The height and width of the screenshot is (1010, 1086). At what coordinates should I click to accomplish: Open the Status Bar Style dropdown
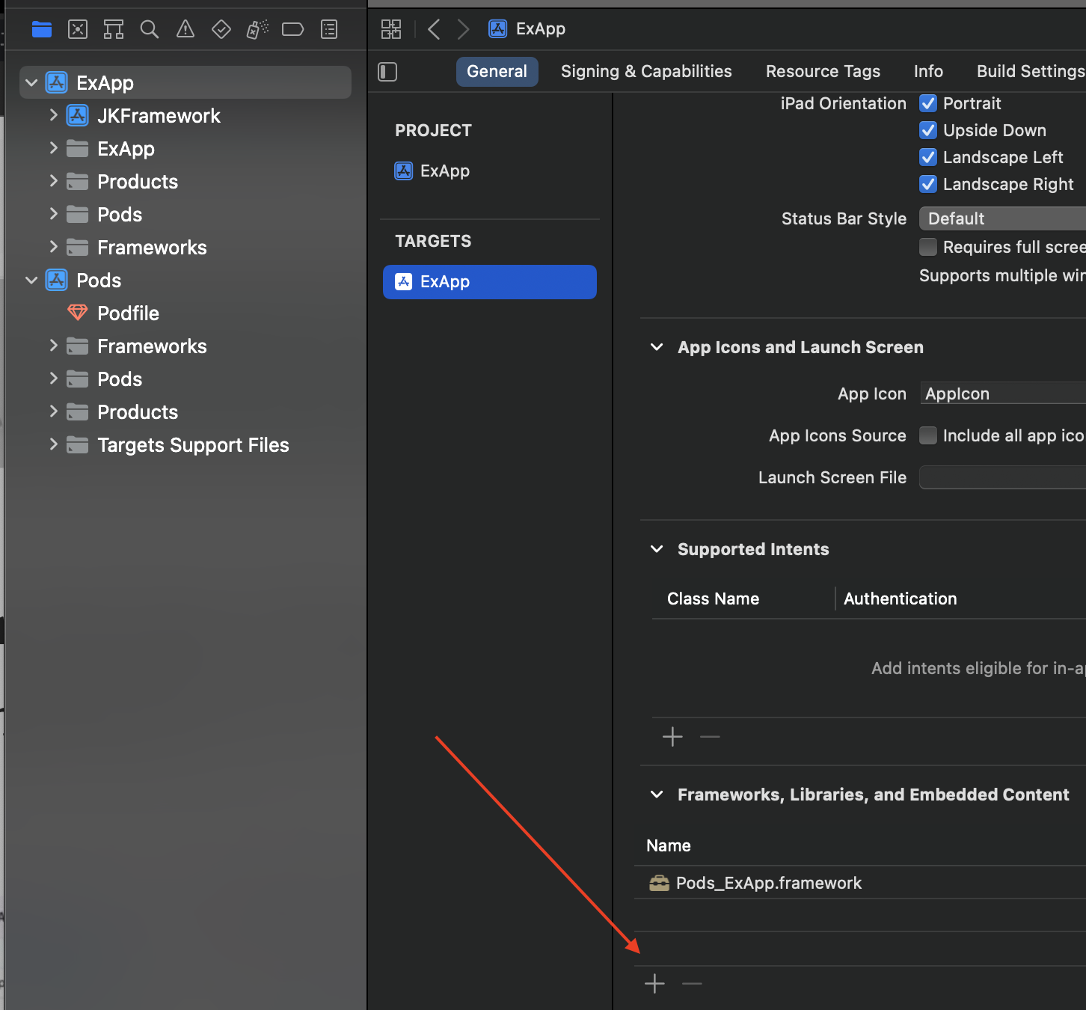pyautogui.click(x=1002, y=218)
